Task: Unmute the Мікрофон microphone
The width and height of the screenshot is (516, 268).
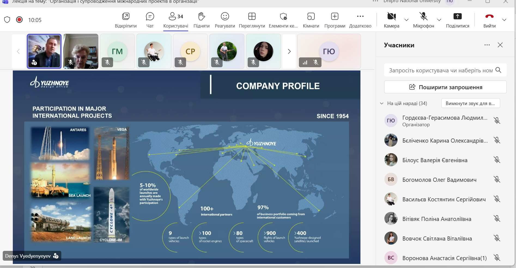Action: pyautogui.click(x=423, y=20)
